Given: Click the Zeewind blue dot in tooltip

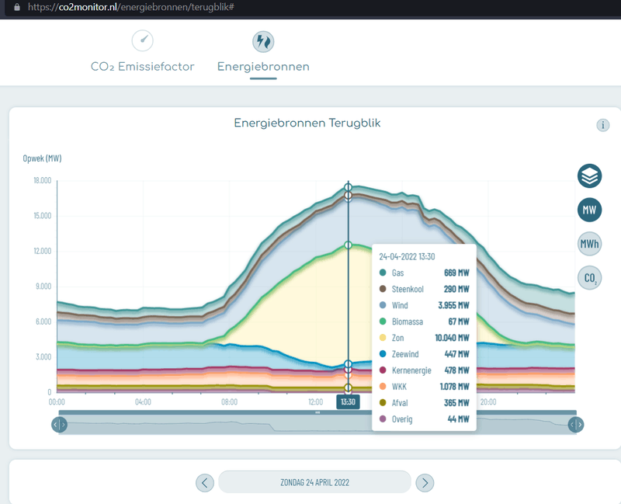Looking at the screenshot, I should pos(383,354).
